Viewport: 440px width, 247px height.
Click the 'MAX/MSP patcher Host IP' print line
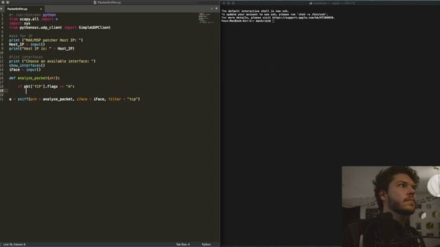point(46,40)
